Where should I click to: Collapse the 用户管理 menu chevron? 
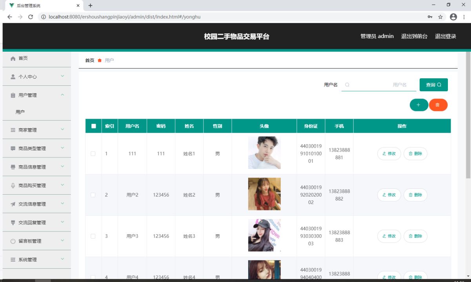pos(62,95)
